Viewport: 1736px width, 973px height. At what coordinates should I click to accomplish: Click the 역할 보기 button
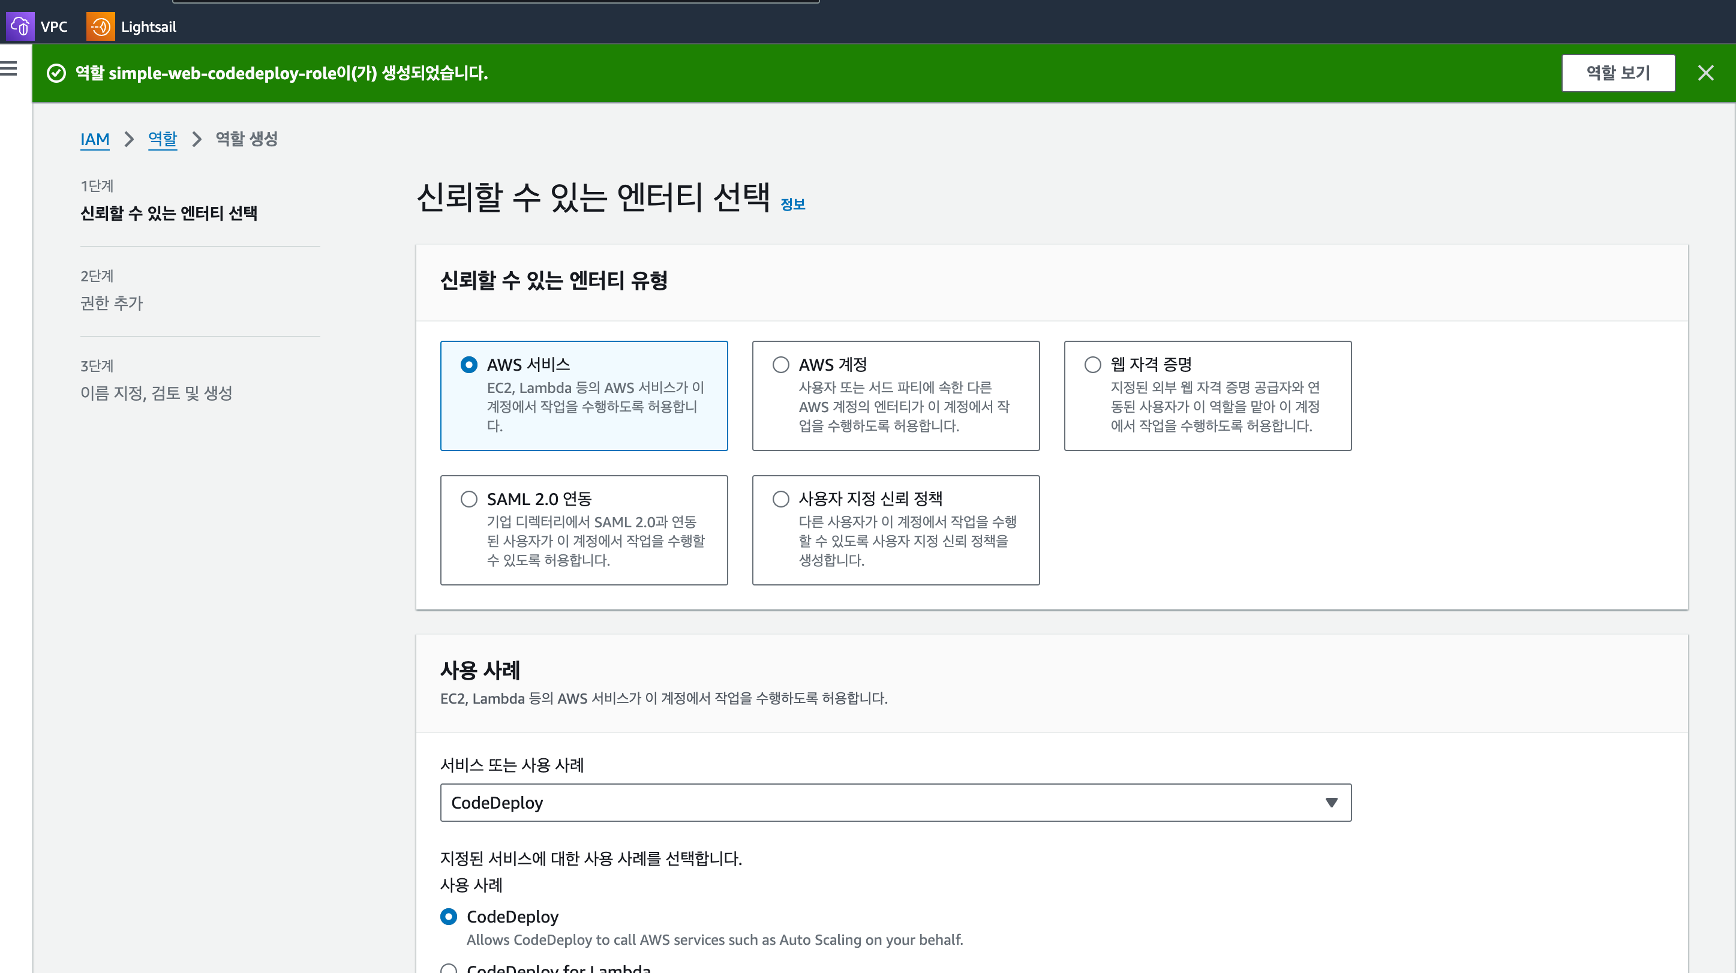click(1617, 73)
